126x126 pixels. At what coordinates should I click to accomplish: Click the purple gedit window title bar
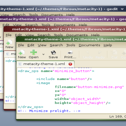pos(63,19)
